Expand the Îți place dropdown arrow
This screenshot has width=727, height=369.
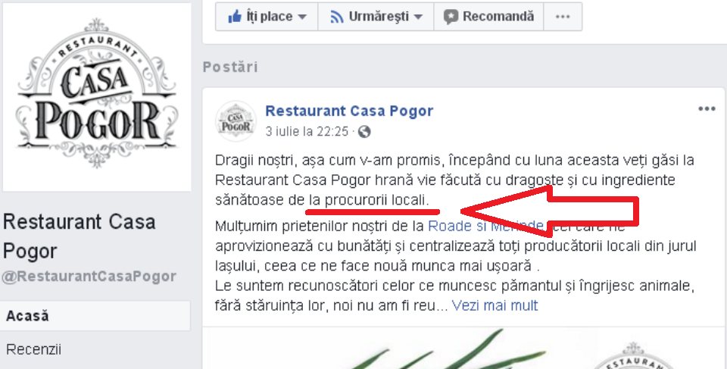click(302, 17)
